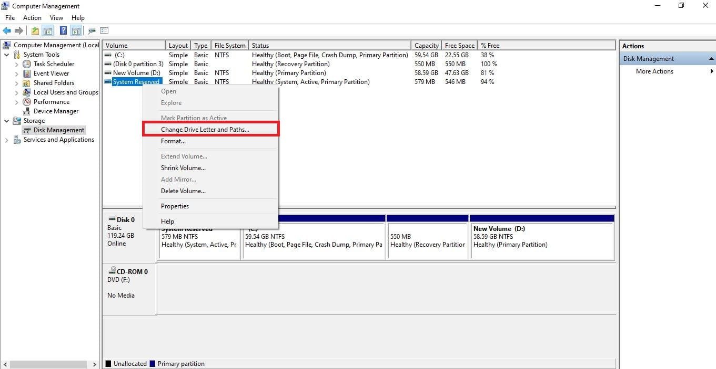Screen dimensions: 716x369
Task: Select Task Scheduler in the tree
Action: [x=54, y=64]
